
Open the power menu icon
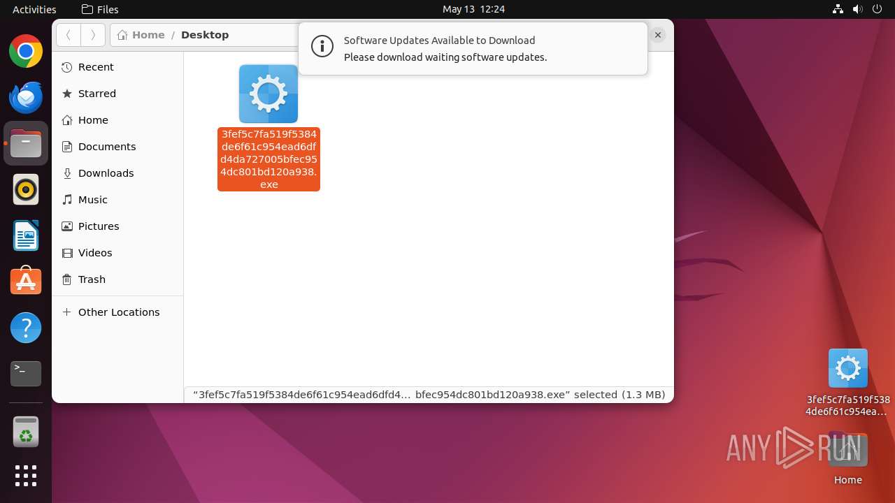coord(878,9)
